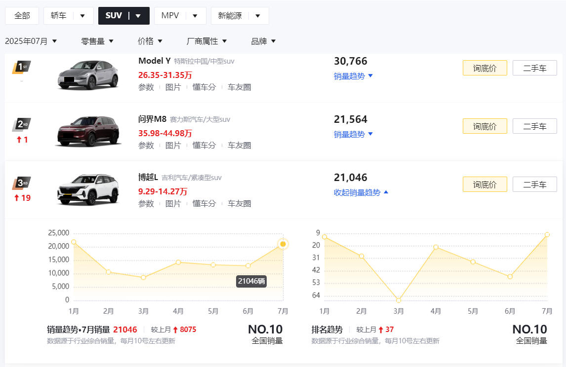
Task: Open the Model Y car thumbnail
Action: [x=88, y=75]
